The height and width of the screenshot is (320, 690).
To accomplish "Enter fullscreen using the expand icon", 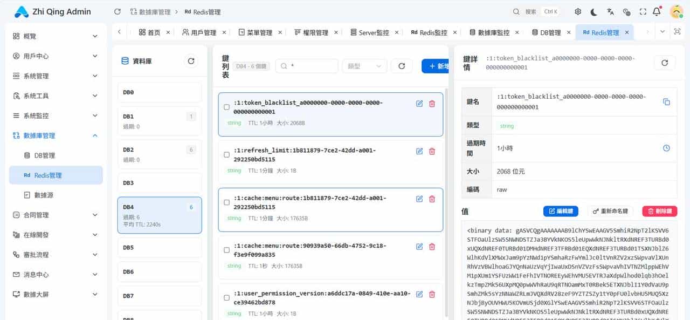I will click(643, 11).
